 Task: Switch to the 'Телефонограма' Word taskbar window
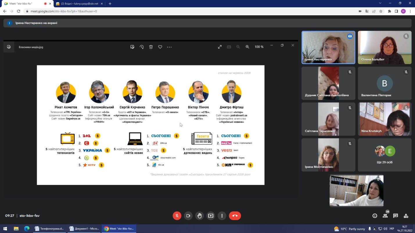[x=49, y=229]
